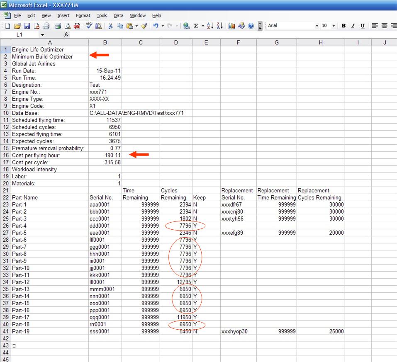
Task: Select the column D header
Action: [176, 42]
